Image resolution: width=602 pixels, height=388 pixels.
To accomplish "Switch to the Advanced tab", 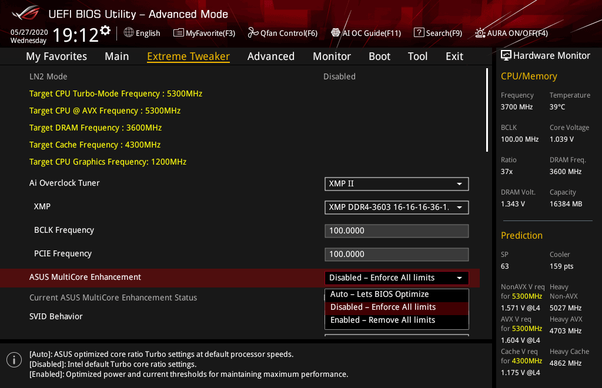I will coord(270,56).
